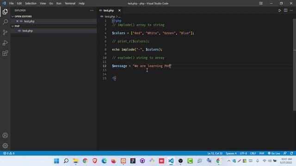Select language mode PHP in status bar
The height and width of the screenshot is (166, 296).
262,154
